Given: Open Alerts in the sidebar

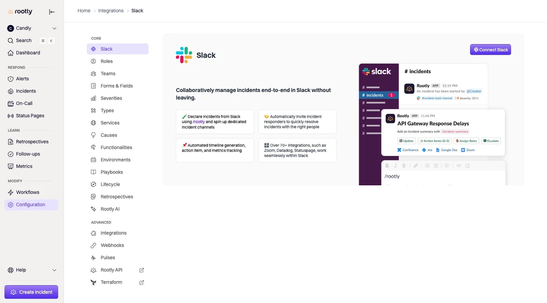Looking at the screenshot, I should coord(31,79).
